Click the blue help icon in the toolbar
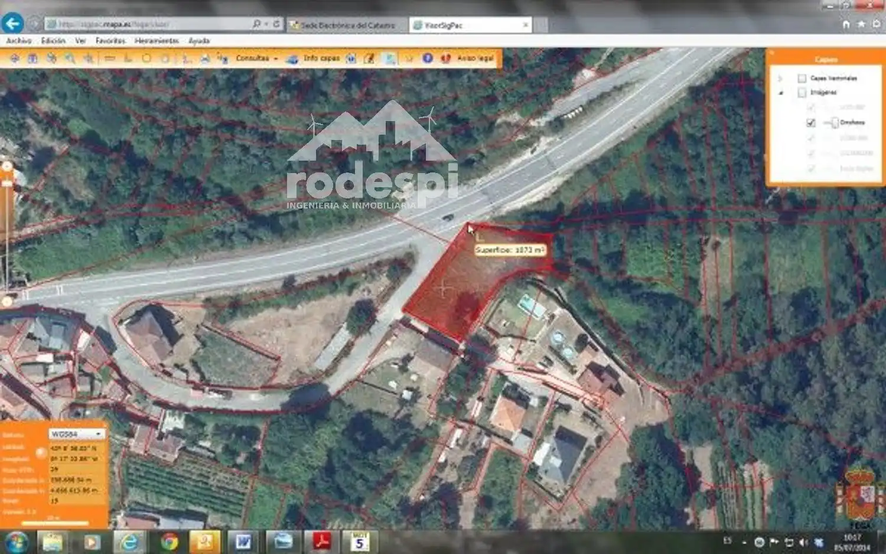The image size is (886, 554). click(428, 58)
